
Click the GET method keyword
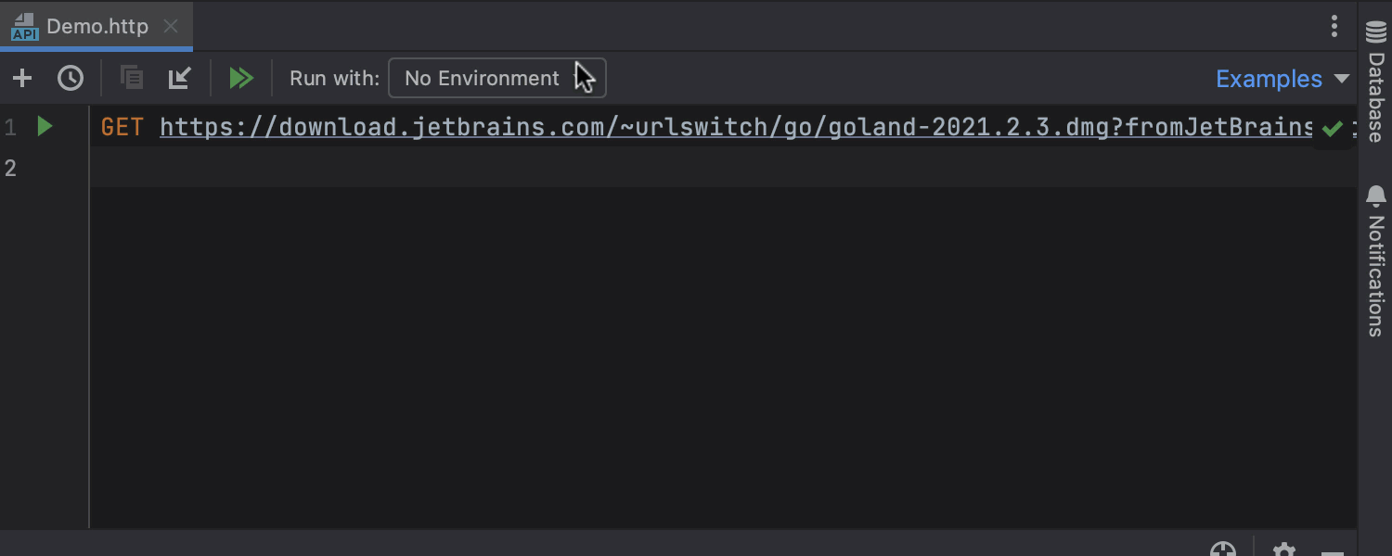click(x=122, y=127)
